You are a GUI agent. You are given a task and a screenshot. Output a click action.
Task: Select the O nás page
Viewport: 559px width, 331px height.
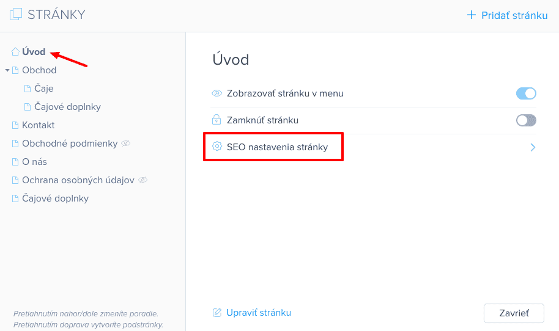coord(34,162)
